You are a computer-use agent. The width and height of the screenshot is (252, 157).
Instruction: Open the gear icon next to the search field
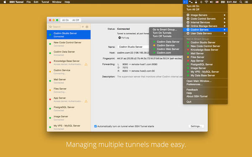[87, 27]
